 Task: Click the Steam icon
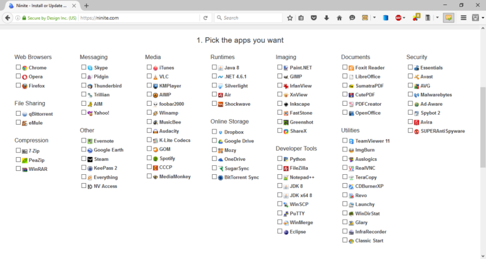tap(90, 160)
